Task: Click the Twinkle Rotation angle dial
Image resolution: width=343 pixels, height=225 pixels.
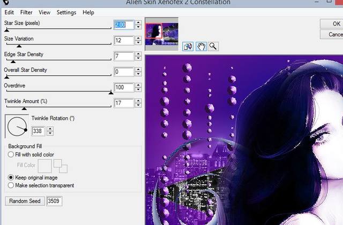Action: tap(17, 127)
